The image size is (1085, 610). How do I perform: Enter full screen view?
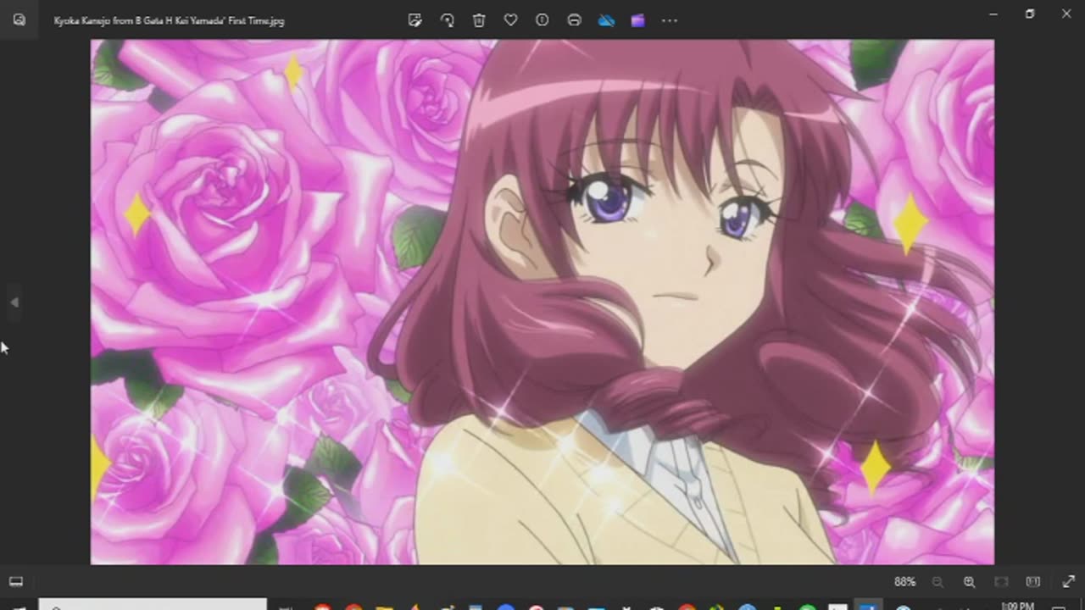[1068, 582]
